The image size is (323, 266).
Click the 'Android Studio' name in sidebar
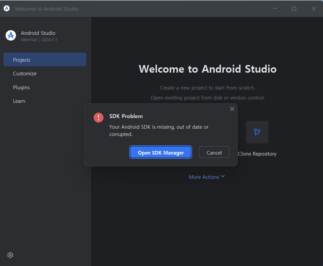[x=38, y=33]
